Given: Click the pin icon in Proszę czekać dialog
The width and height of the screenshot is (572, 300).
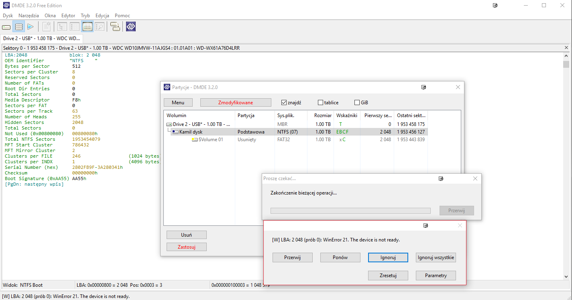Looking at the screenshot, I should coord(441,178).
